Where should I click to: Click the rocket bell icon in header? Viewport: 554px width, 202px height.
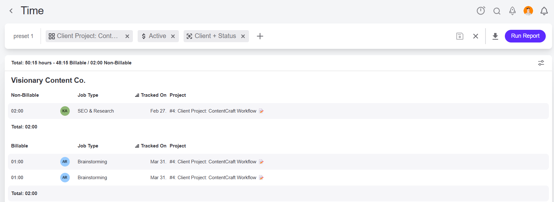[512, 11]
